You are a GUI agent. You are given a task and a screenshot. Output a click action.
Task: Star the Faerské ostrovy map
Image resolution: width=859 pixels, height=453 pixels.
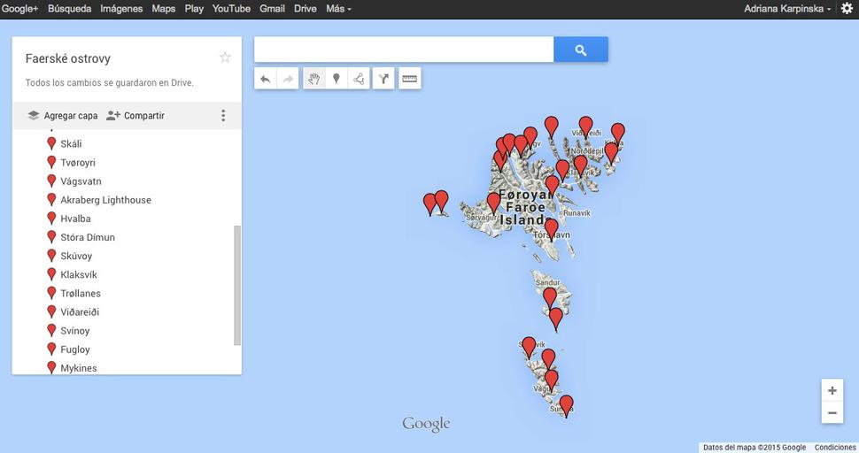pos(225,58)
